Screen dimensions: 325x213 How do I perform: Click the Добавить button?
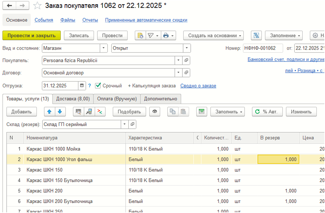point(22,112)
